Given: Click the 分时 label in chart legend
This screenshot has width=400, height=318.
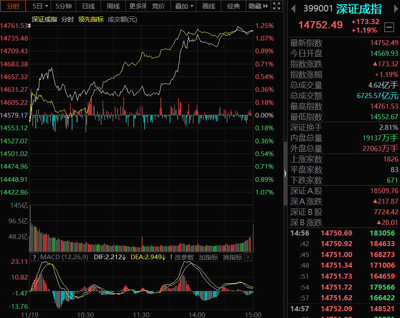Looking at the screenshot, I should (67, 19).
